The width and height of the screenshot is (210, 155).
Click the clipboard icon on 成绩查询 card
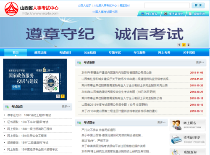(175, 152)
